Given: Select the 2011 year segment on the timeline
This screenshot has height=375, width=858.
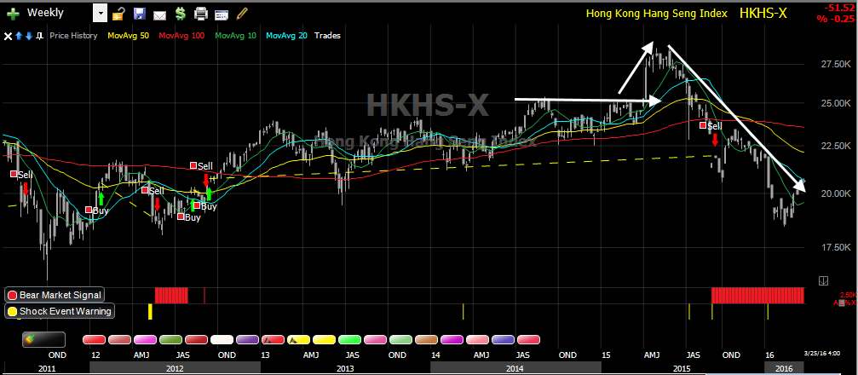Looking at the screenshot, I should click(46, 368).
